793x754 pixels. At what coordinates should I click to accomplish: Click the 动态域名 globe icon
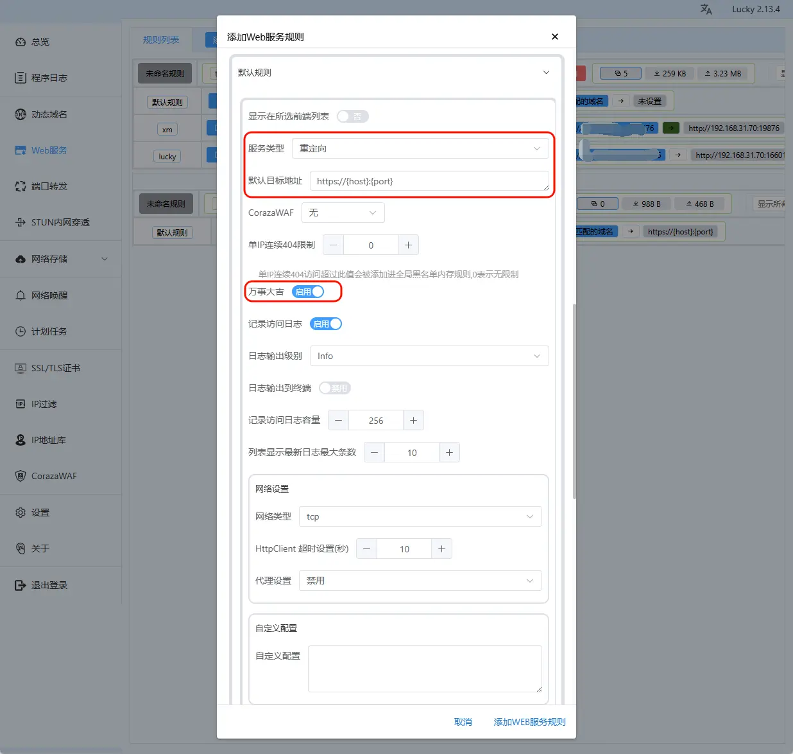21,114
